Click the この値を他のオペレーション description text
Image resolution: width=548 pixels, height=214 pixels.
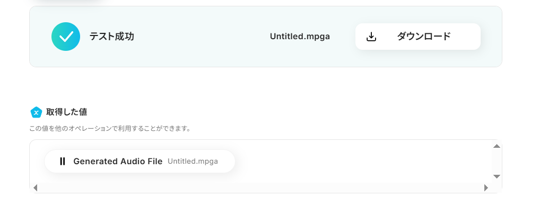[110, 128]
